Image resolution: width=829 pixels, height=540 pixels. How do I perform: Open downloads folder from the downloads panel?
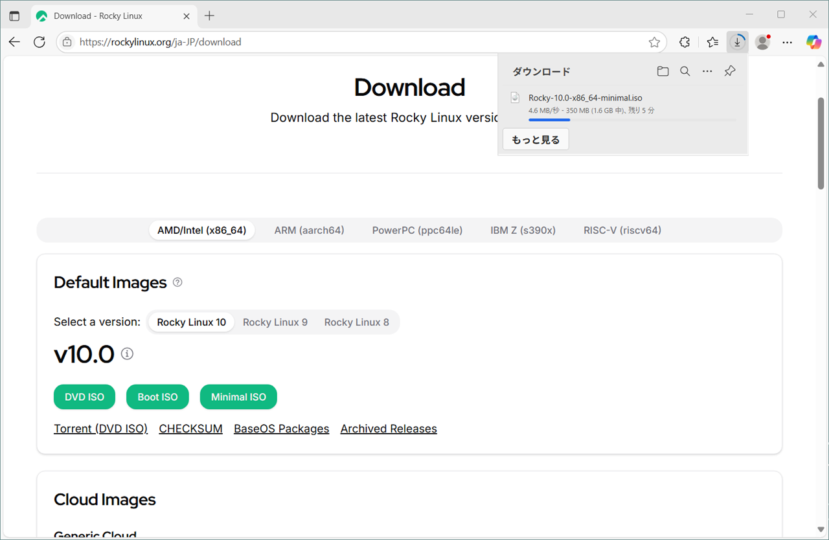click(x=663, y=71)
